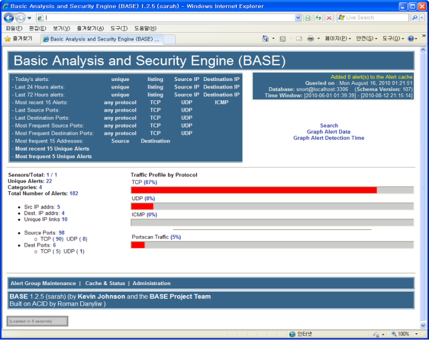Open Most frequent 5 Unique Alerts

click(x=53, y=156)
